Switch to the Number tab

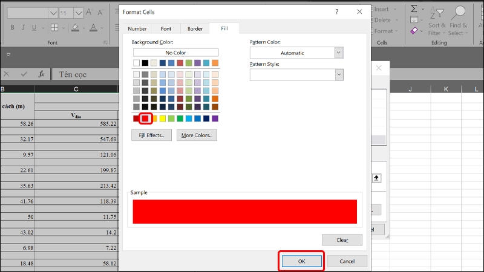(x=137, y=28)
